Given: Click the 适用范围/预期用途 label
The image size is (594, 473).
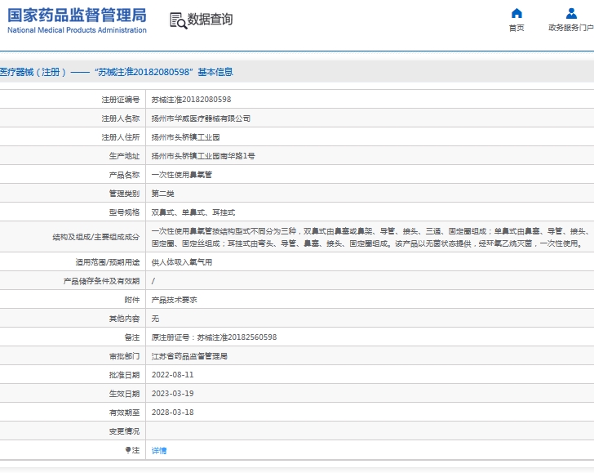Looking at the screenshot, I should coord(107,262).
